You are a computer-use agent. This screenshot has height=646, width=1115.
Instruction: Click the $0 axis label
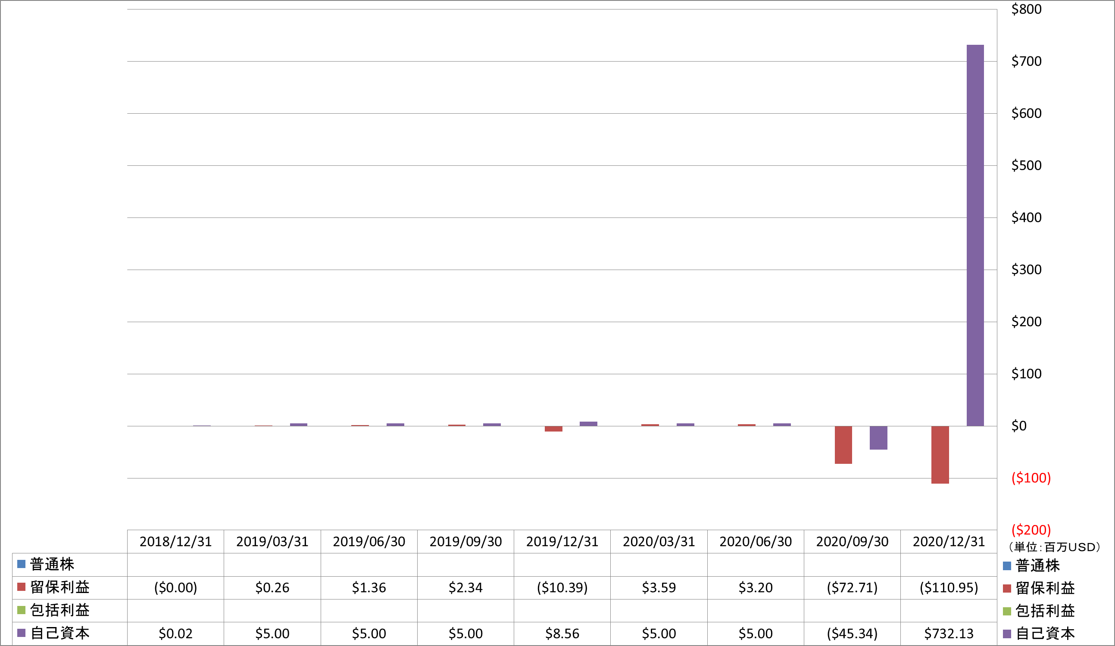tap(1019, 426)
